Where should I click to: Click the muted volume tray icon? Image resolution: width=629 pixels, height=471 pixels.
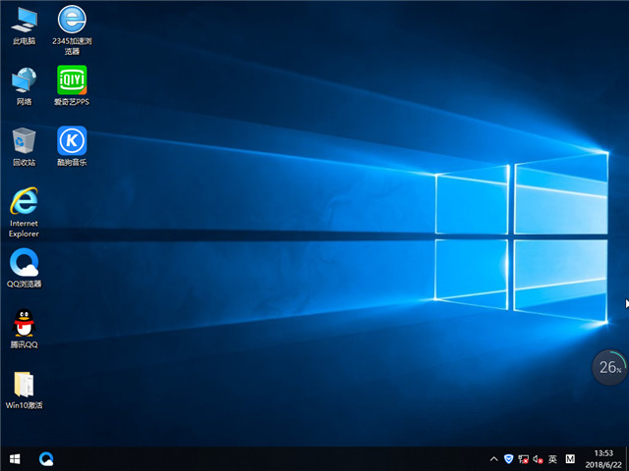pyautogui.click(x=538, y=459)
